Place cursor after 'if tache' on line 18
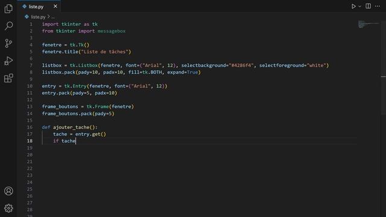The image size is (386, 217). [x=76, y=141]
